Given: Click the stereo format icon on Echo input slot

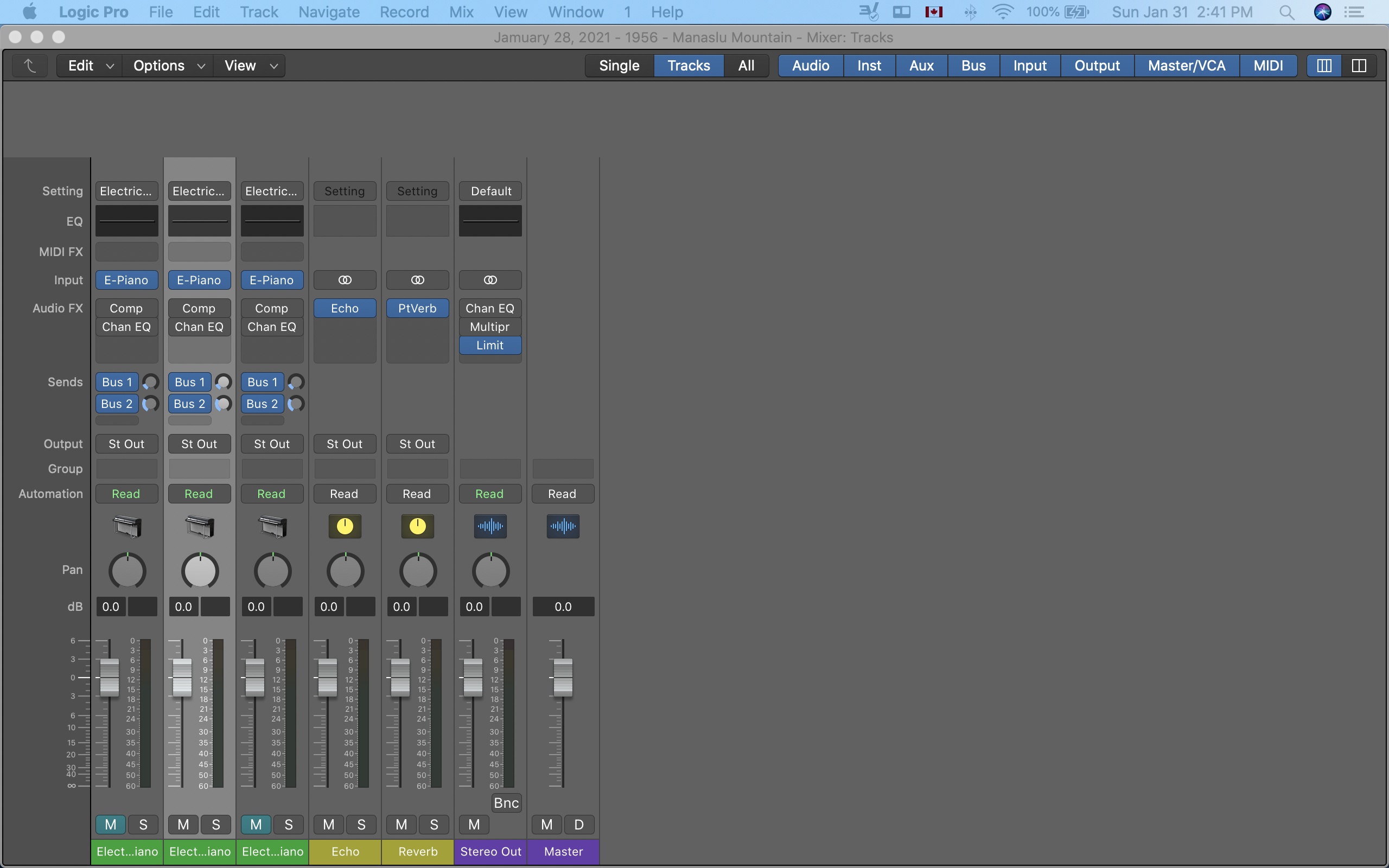Looking at the screenshot, I should click(345, 280).
